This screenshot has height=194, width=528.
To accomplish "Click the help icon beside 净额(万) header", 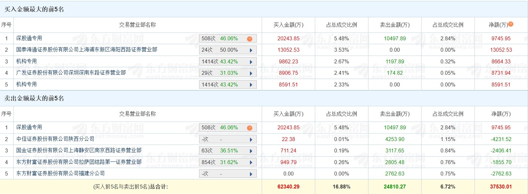I will [x=511, y=24].
